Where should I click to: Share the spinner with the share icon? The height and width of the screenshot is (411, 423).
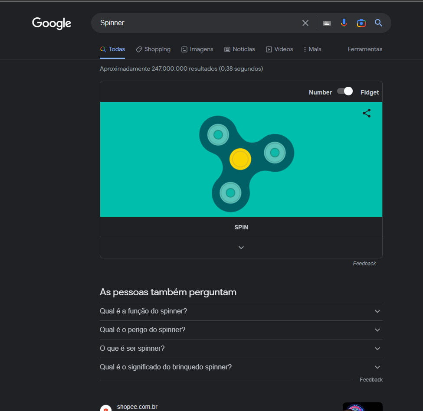(366, 113)
